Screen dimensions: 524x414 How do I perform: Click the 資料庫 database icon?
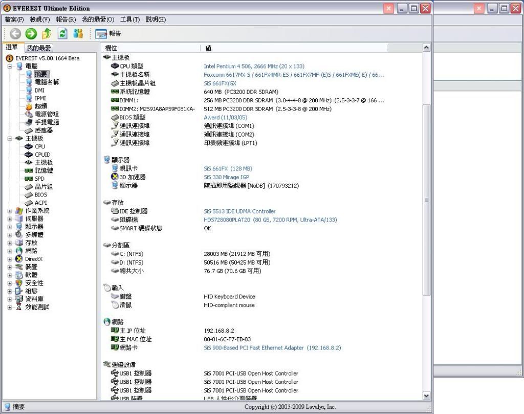[x=19, y=299]
